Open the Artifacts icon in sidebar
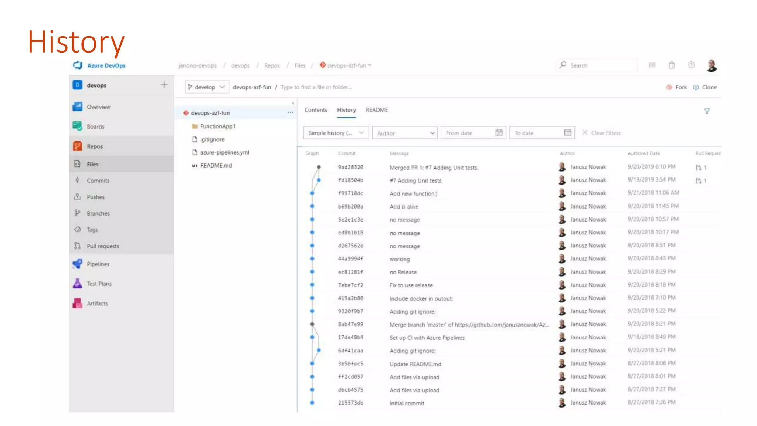 click(x=78, y=303)
